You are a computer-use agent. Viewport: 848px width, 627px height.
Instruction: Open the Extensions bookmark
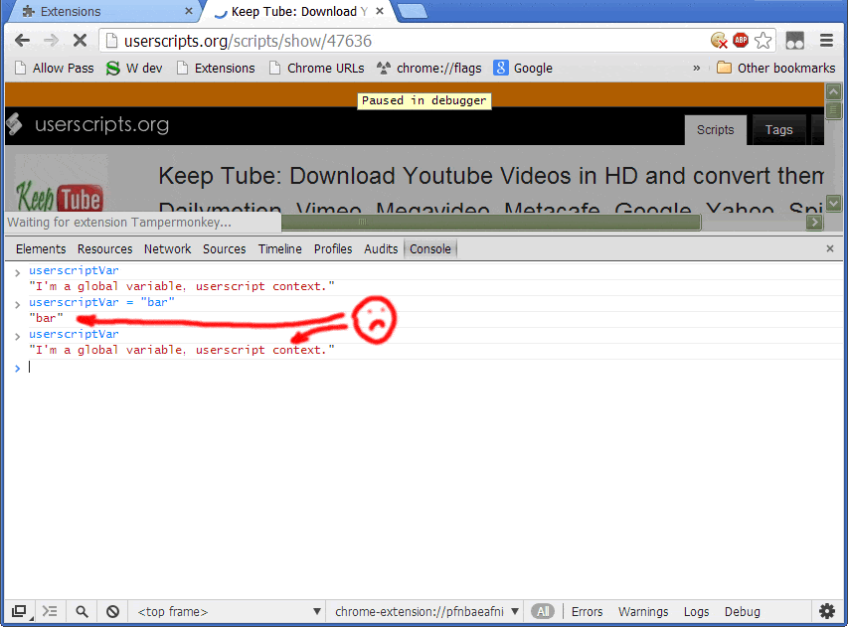tap(216, 69)
